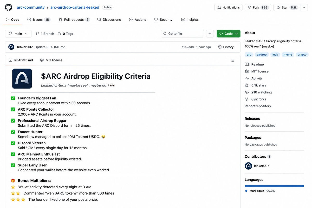Open the green Code dropdown
This screenshot has height=208, width=312.
click(x=229, y=34)
